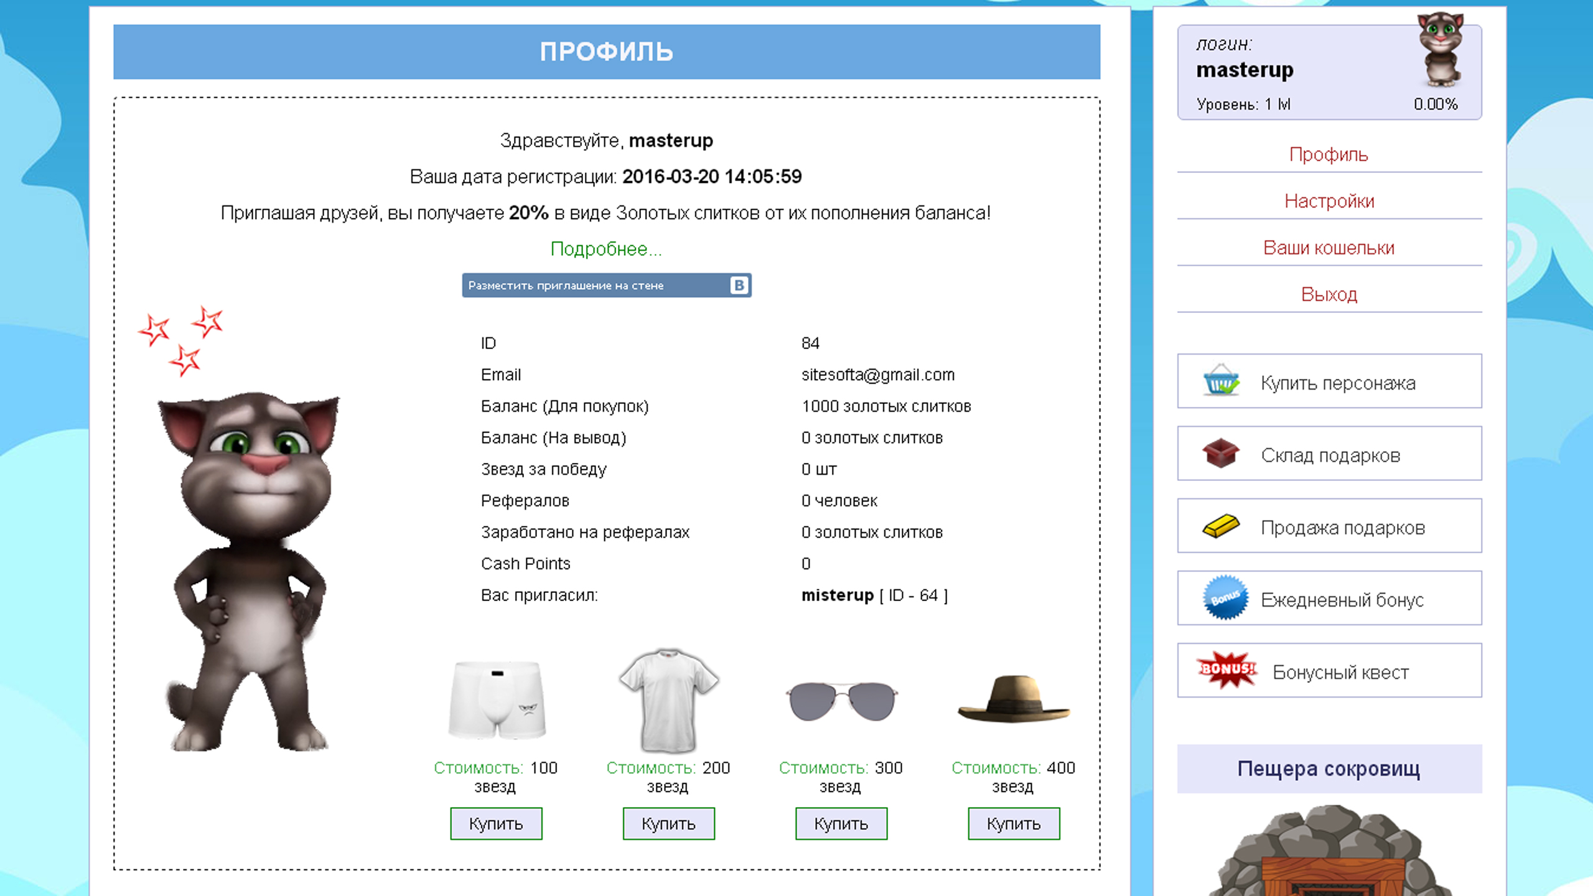The height and width of the screenshot is (896, 1593).
Task: Click Заработано на рефералах label
Action: pos(585,533)
